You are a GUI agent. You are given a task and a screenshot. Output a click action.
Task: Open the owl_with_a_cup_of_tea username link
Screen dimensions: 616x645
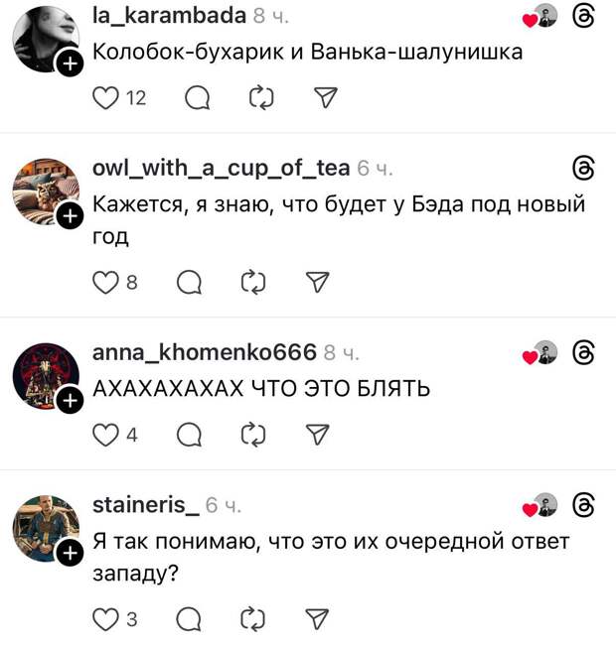(222, 169)
